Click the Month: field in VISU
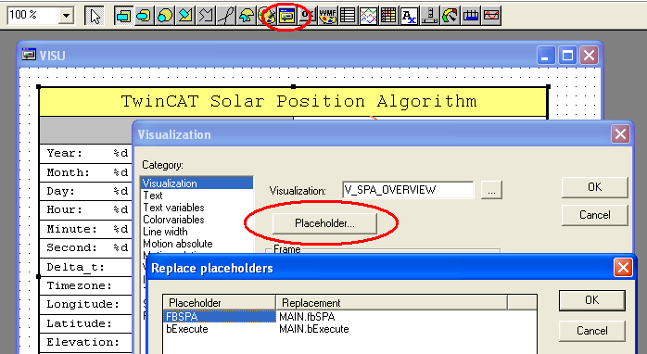 click(x=85, y=172)
